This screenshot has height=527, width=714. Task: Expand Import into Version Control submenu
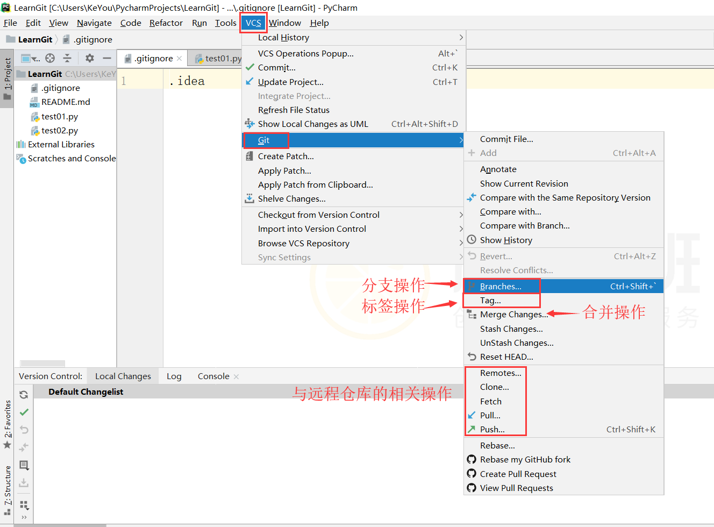354,229
